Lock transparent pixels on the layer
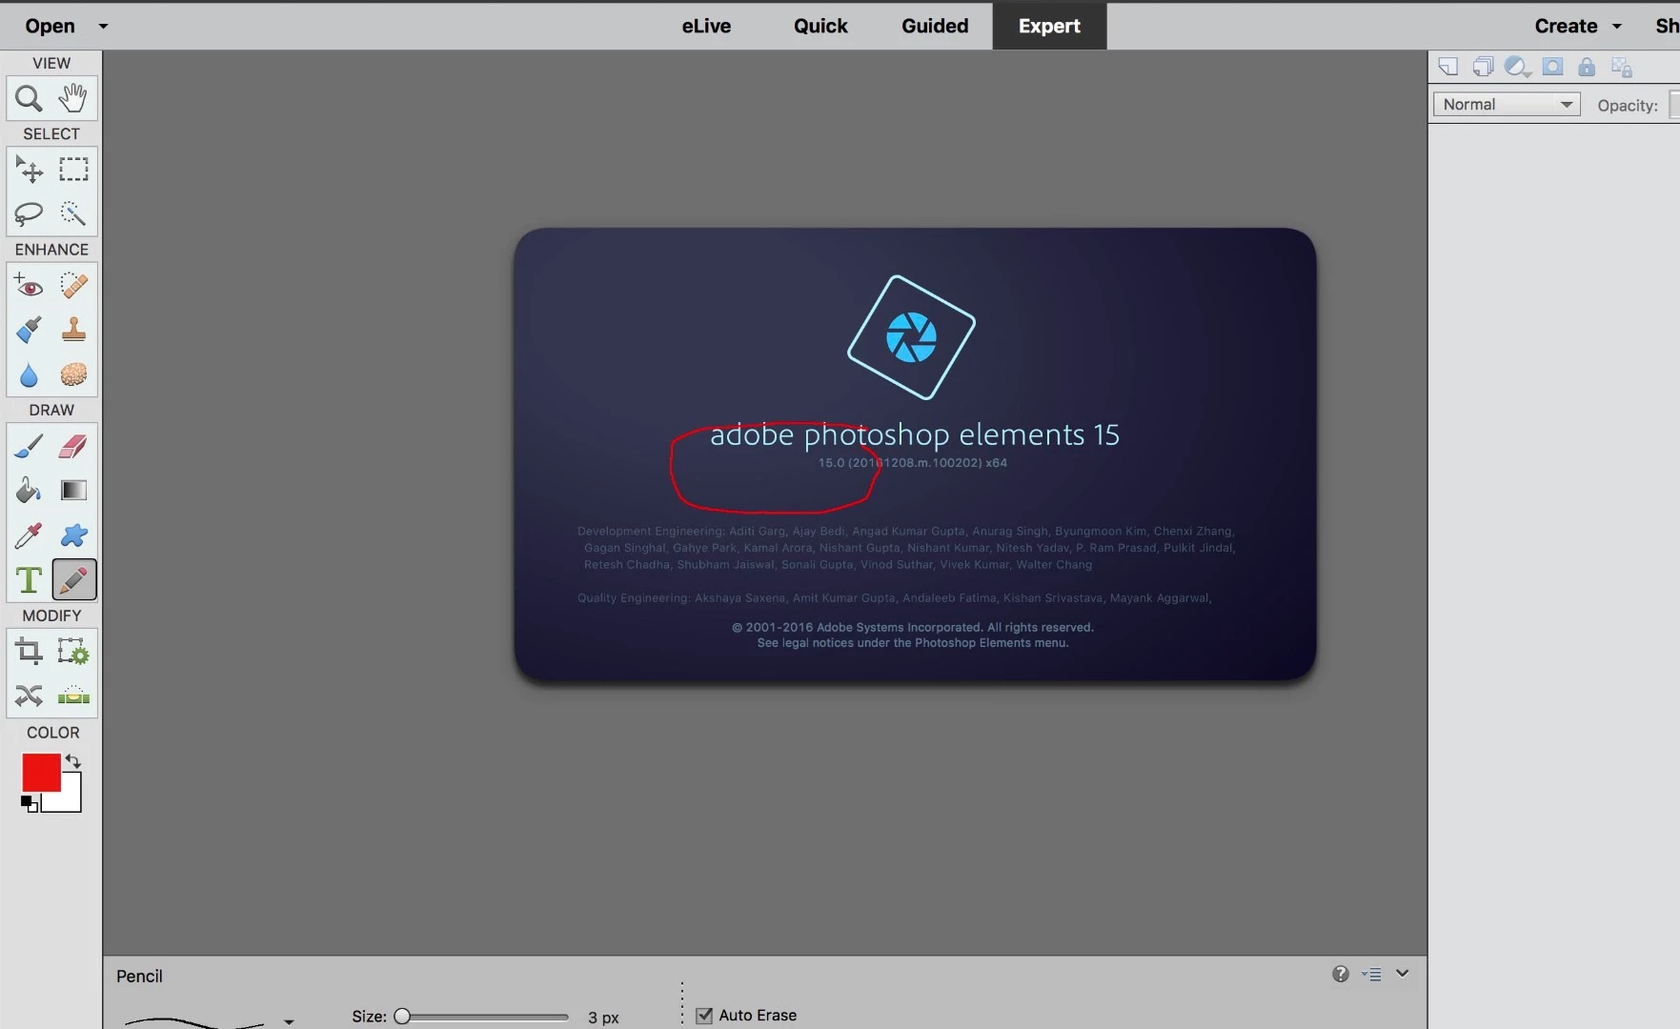This screenshot has height=1029, width=1680. tap(1622, 67)
